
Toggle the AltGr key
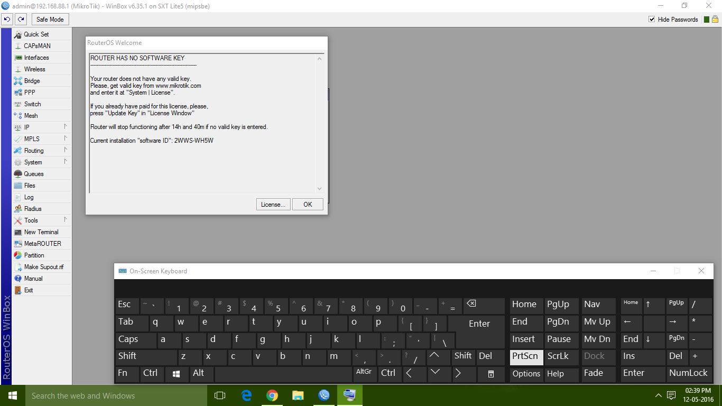pos(365,374)
